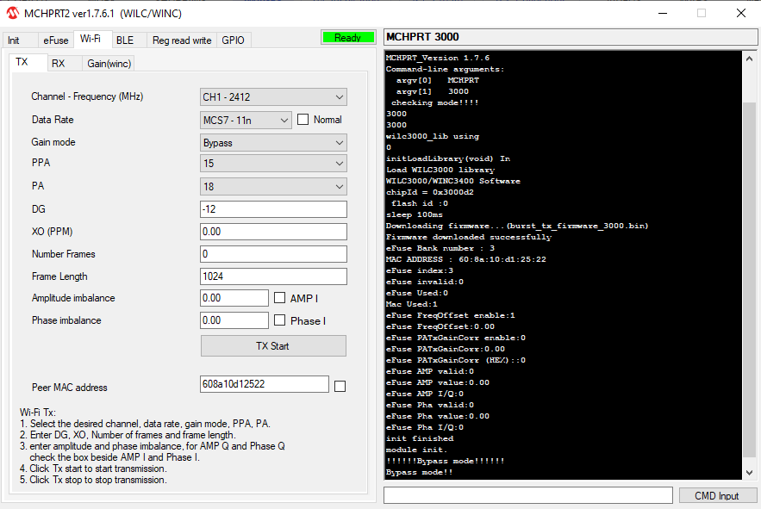761x509 pixels.
Task: Focus the Number Frames field
Action: point(273,254)
